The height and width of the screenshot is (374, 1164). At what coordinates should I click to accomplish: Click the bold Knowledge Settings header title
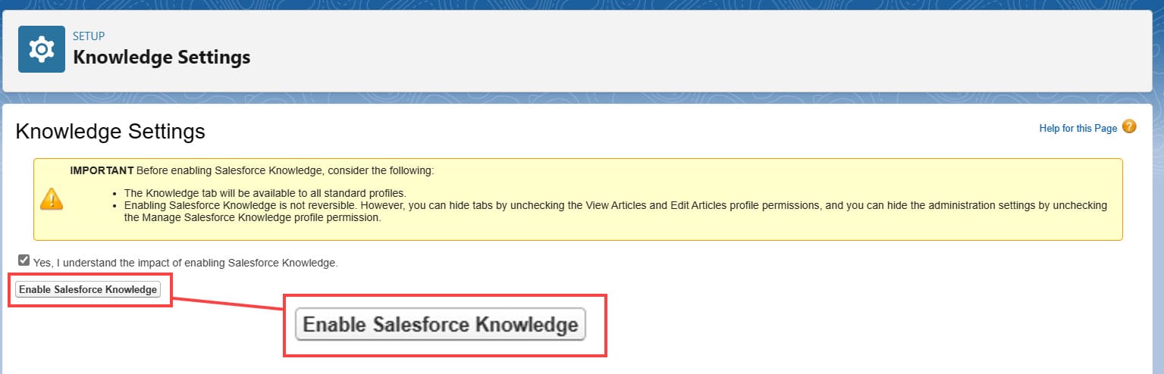coord(162,57)
